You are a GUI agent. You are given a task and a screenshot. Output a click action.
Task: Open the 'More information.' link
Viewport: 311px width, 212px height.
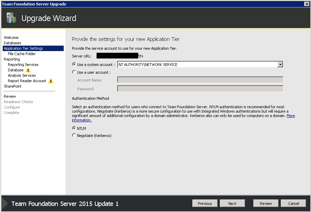tap(291, 116)
